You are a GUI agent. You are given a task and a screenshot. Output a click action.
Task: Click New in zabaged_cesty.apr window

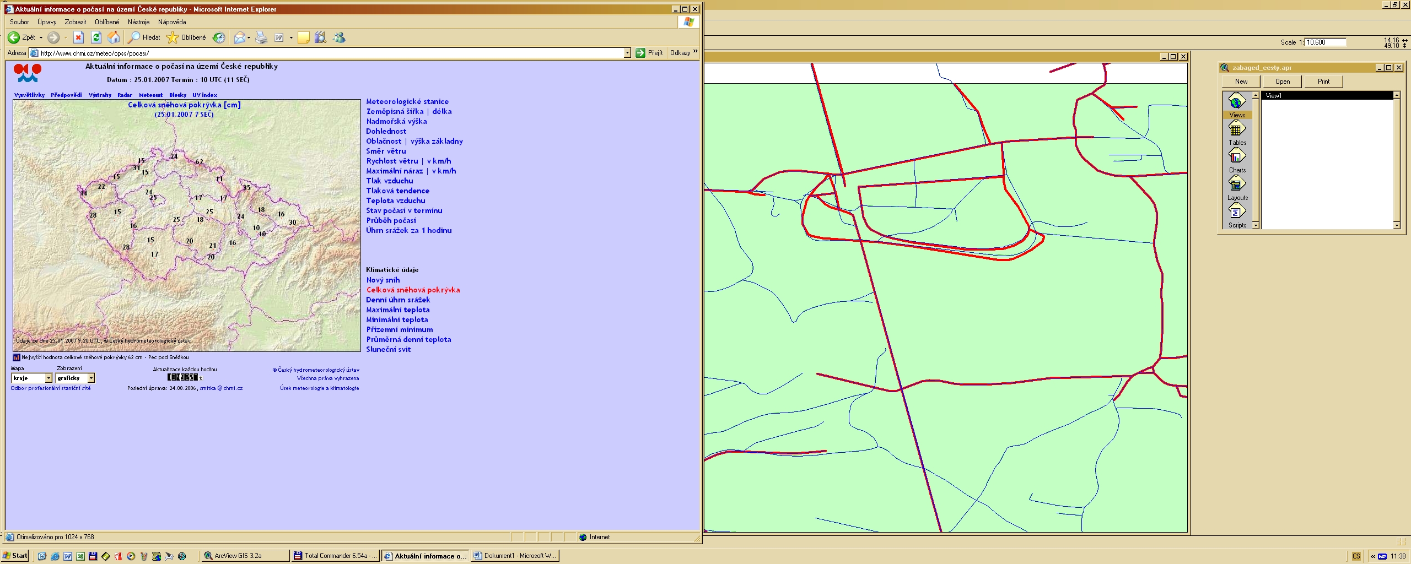[1241, 82]
